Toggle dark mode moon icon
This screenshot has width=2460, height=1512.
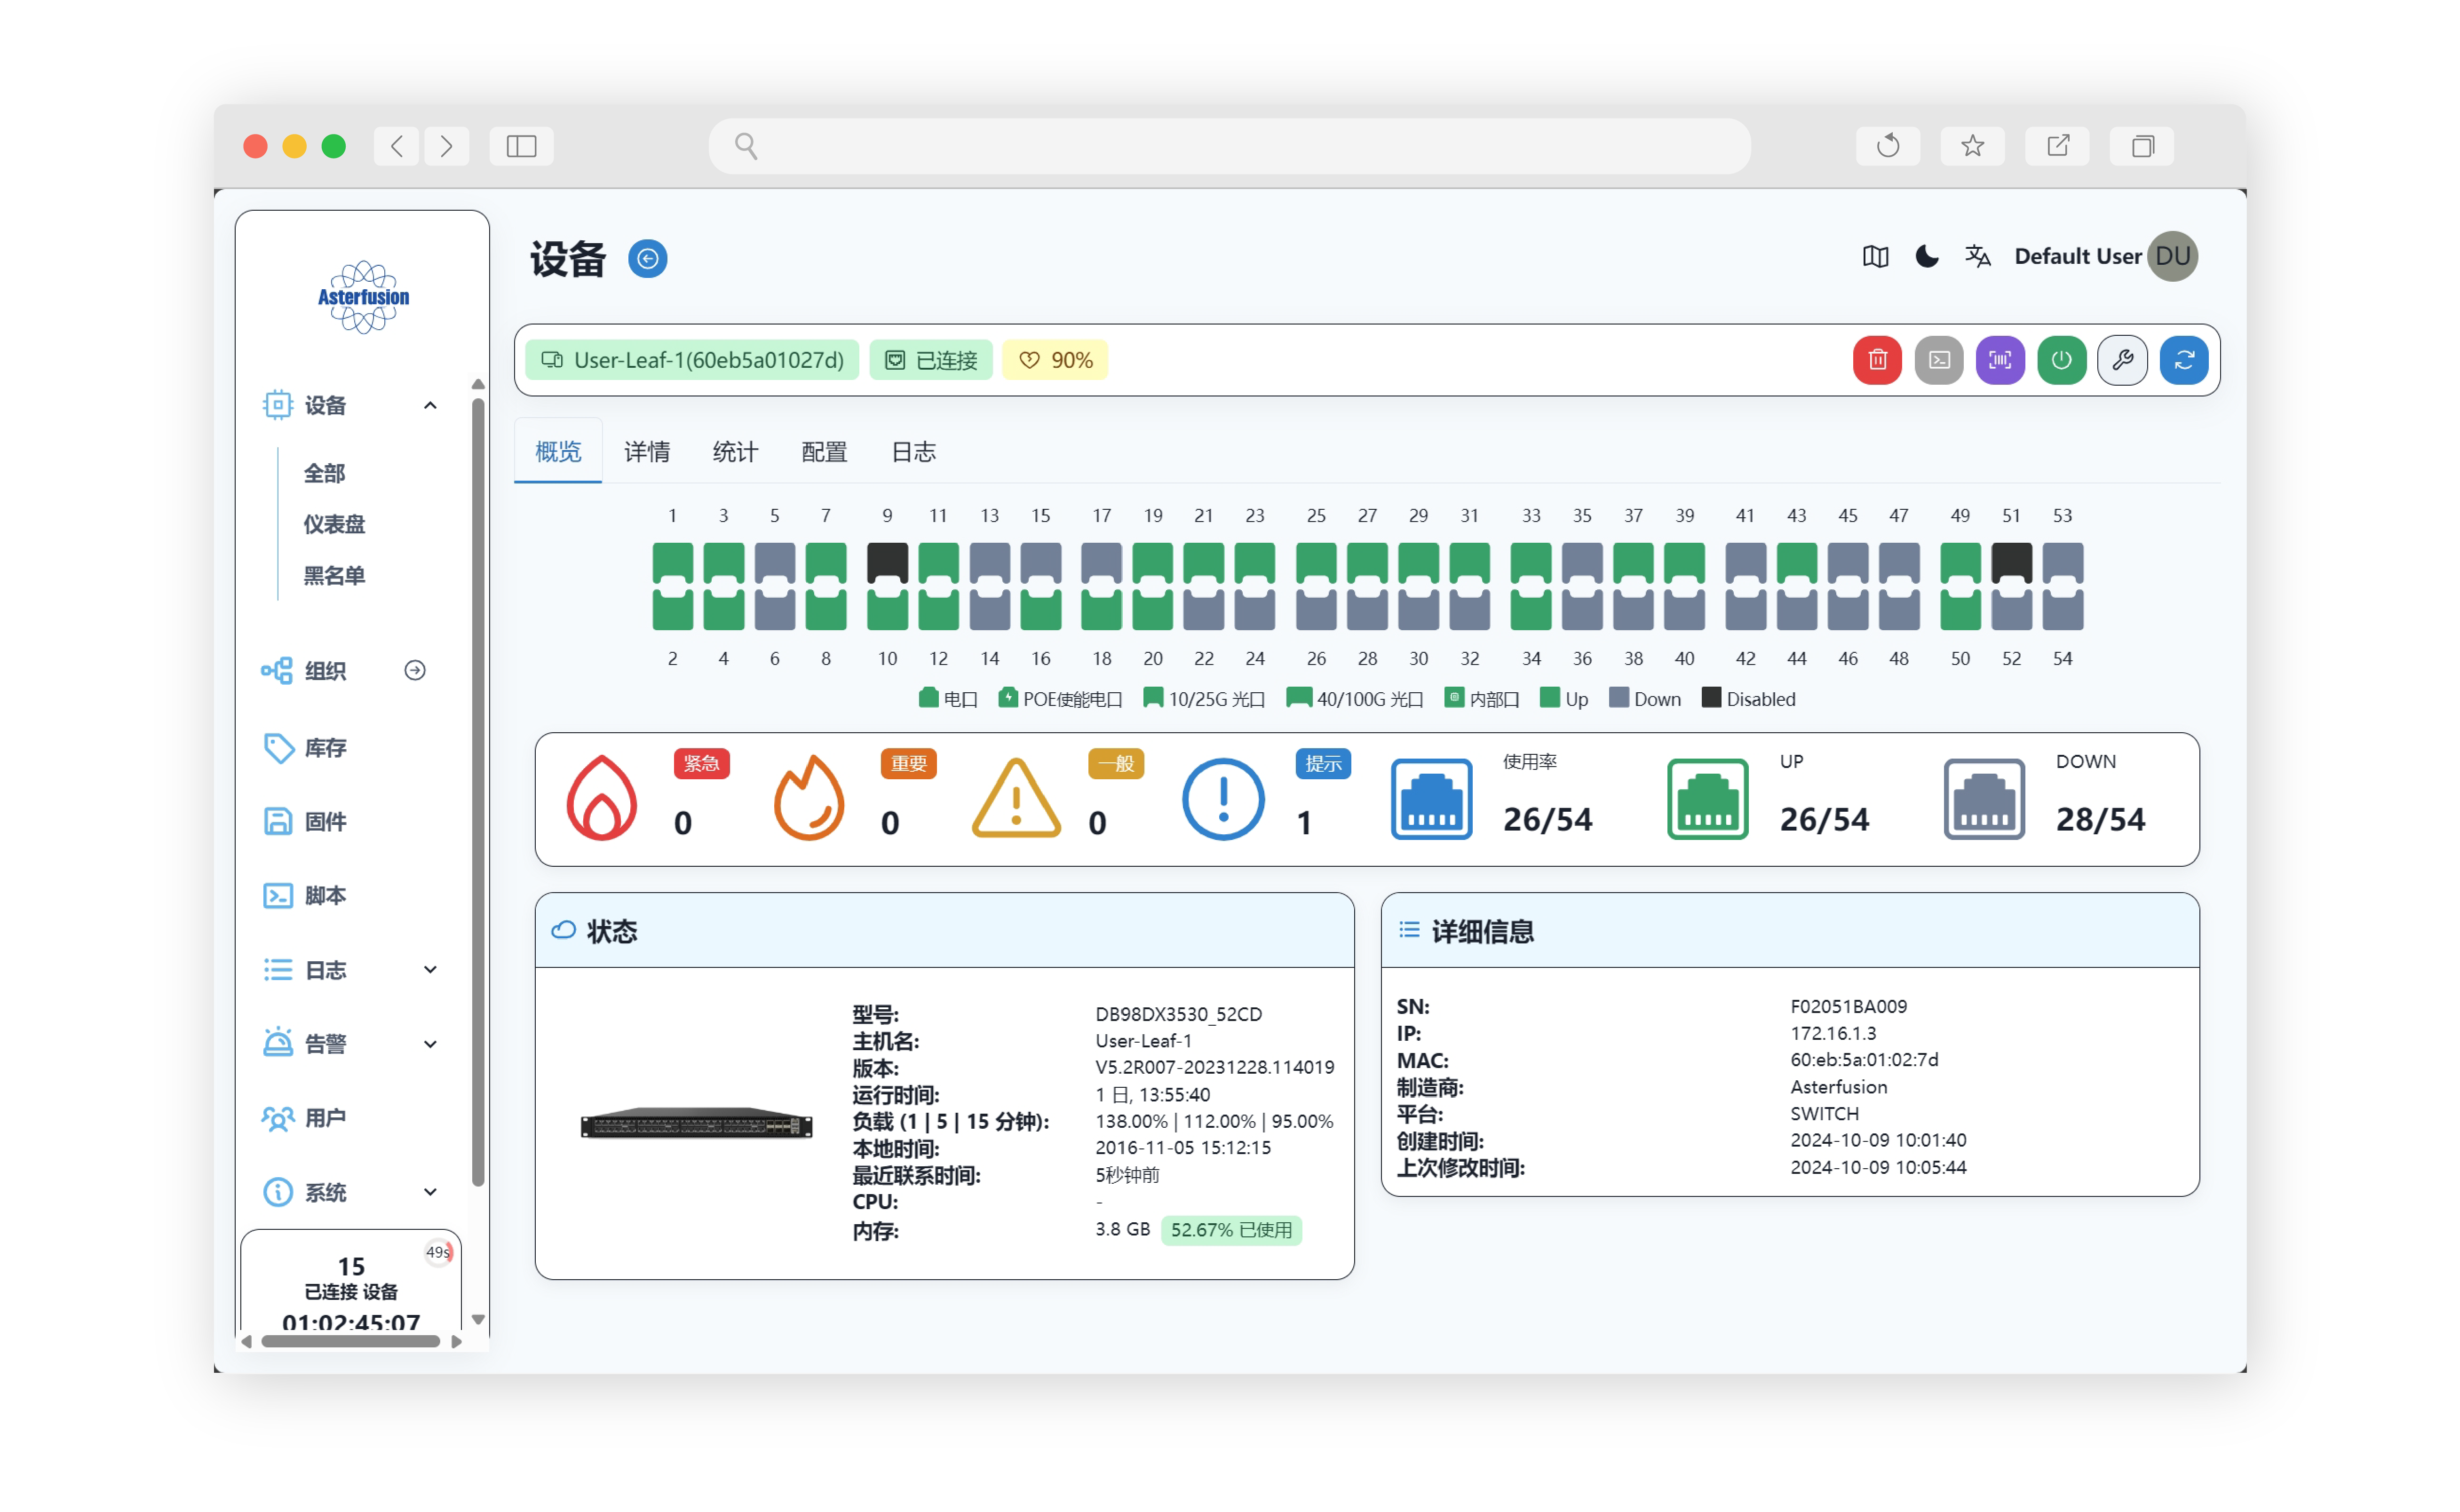[x=1927, y=257]
